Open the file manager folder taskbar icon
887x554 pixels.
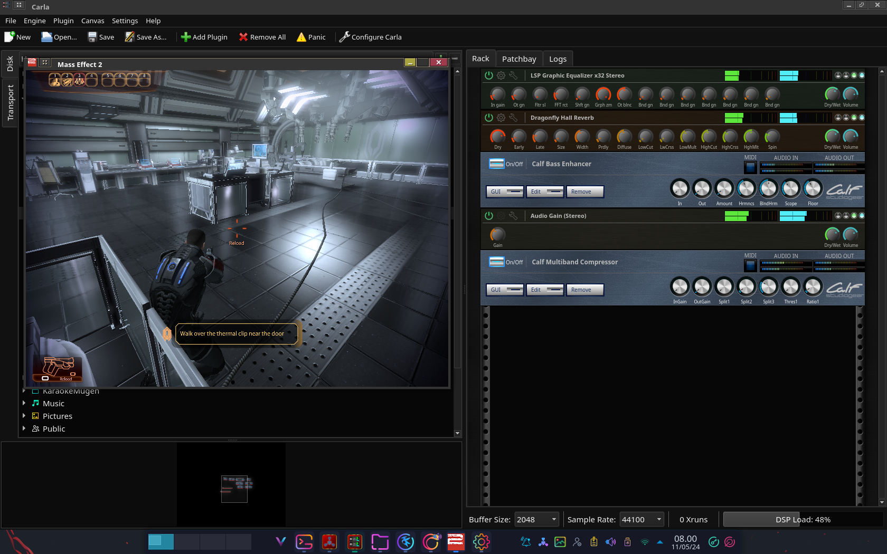point(380,542)
